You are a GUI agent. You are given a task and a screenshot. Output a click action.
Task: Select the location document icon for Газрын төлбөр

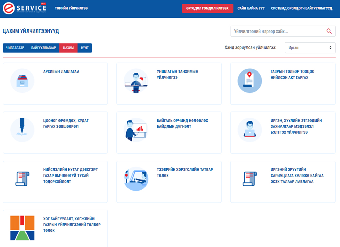[250, 81]
